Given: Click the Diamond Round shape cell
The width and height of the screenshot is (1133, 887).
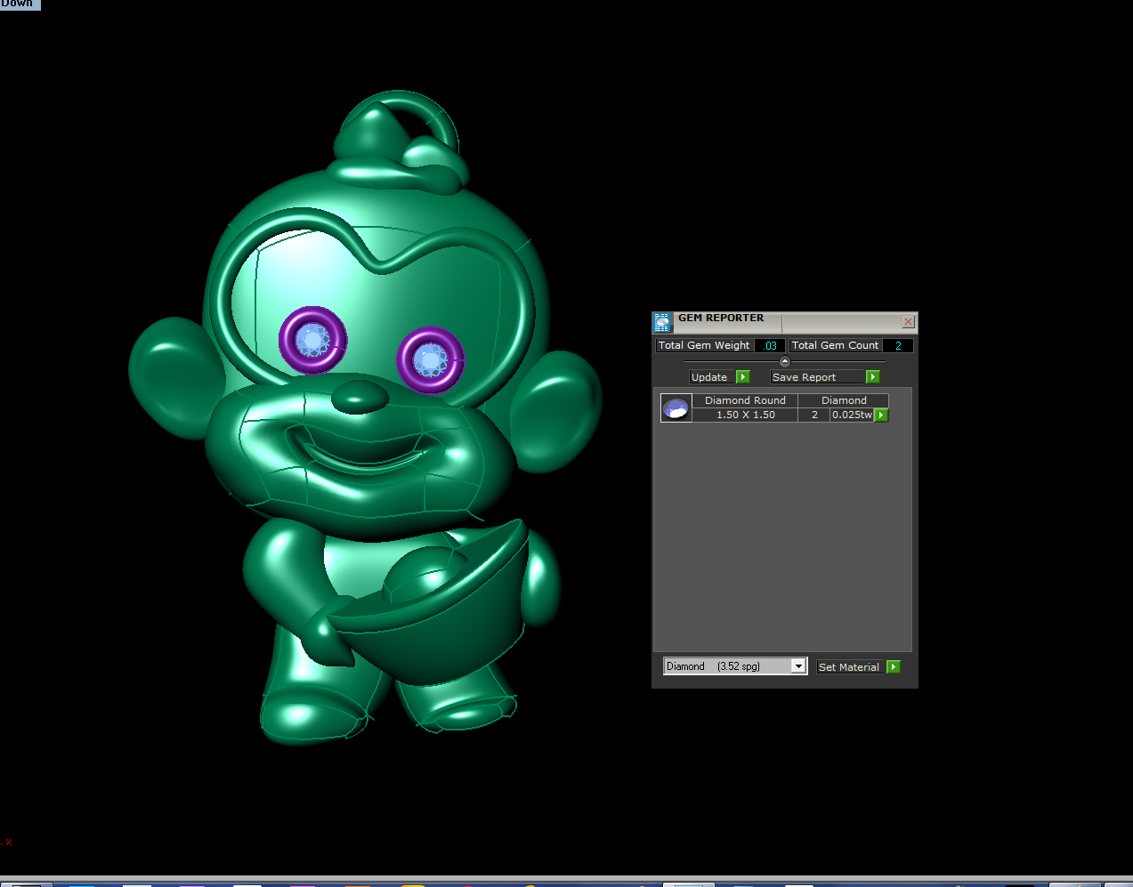Looking at the screenshot, I should [x=745, y=401].
